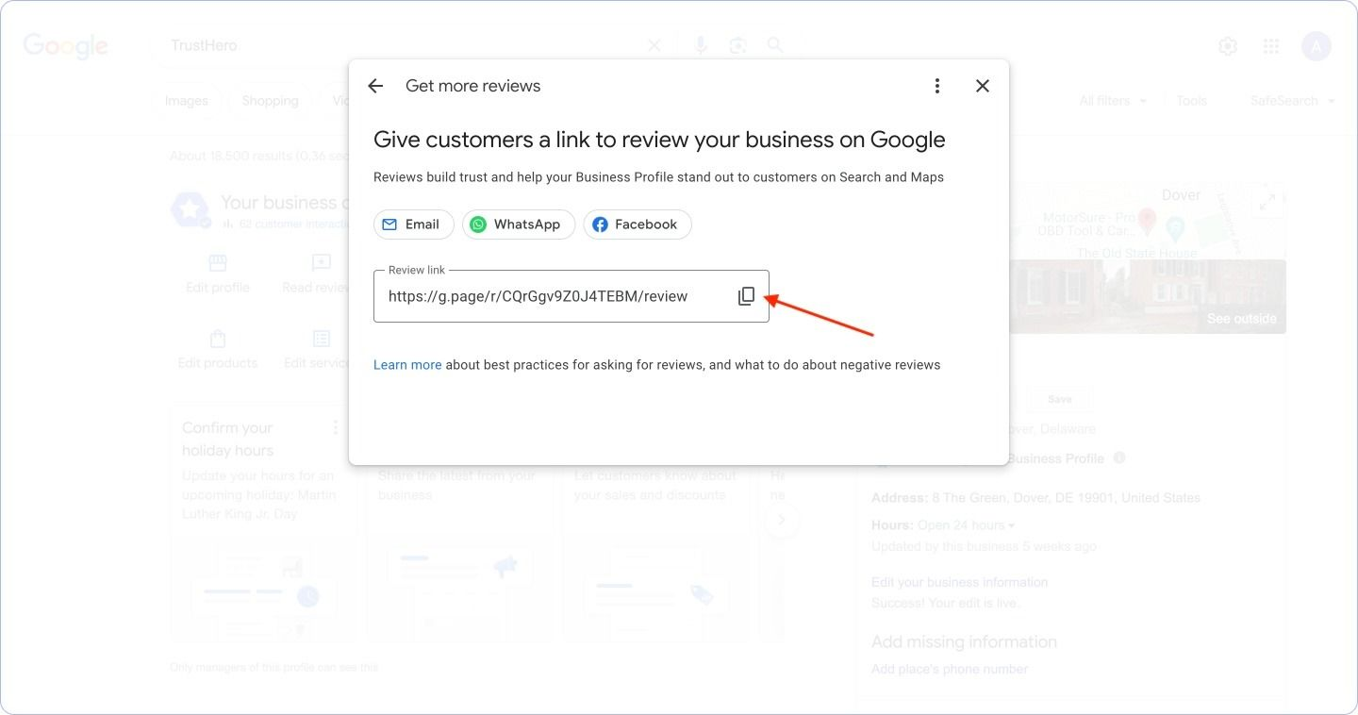Image resolution: width=1358 pixels, height=715 pixels.
Task: Click the Review link URL field
Action: [x=571, y=296]
